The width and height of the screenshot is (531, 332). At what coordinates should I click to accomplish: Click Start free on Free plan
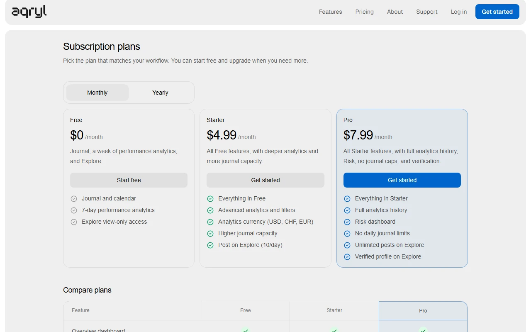pos(129,180)
